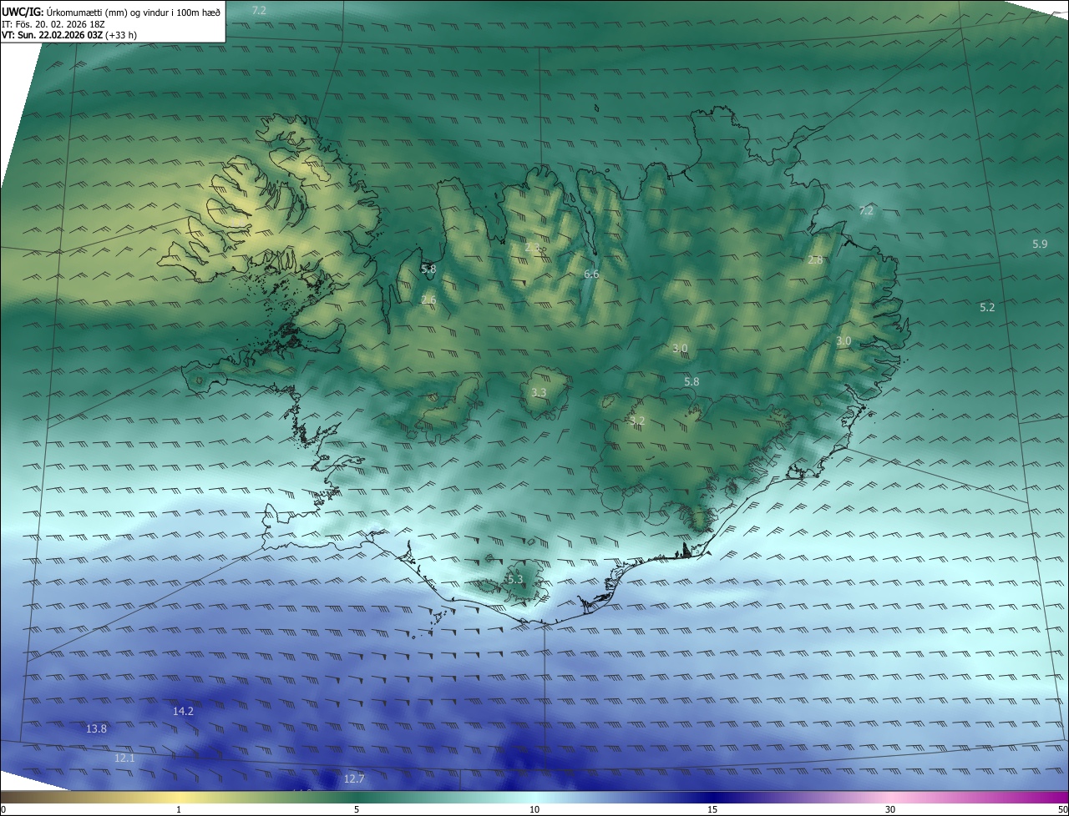Viewport: 1069px width, 816px height.
Task: Click the 'VT: Sun. 22.02.2026 03Z (+33 h)' line
Action: click(x=69, y=36)
